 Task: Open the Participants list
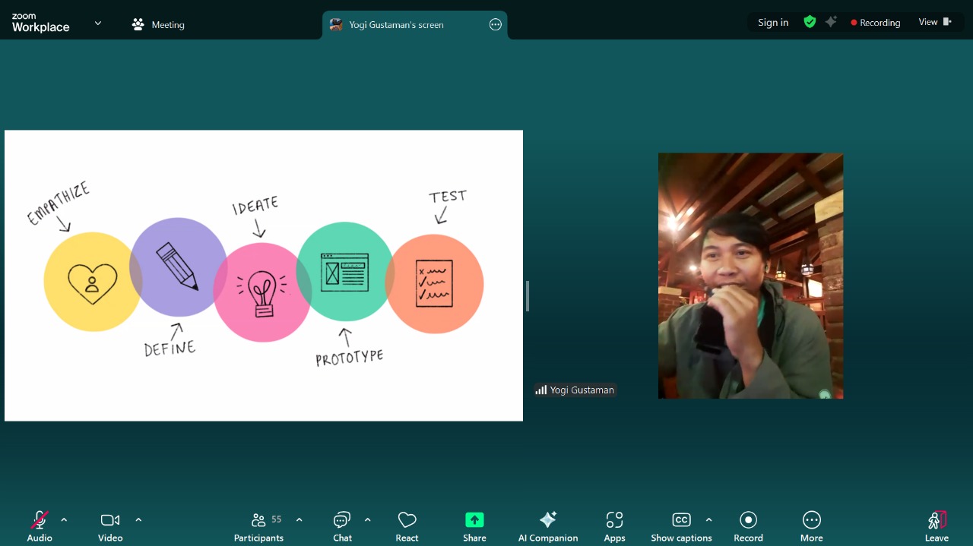click(x=259, y=526)
